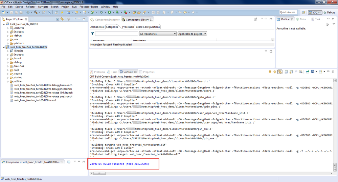Screen dimensions: 338x182
Task: Expand the lwip folder
Action: pyautogui.click(x=8, y=70)
